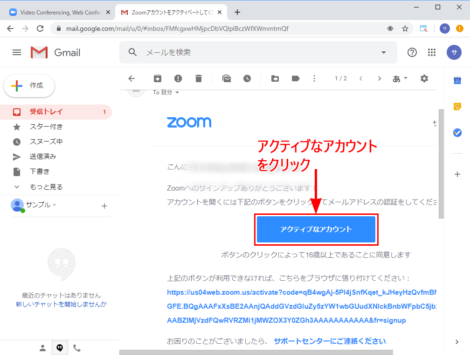Open Google Calendar in side panel

[457, 81]
